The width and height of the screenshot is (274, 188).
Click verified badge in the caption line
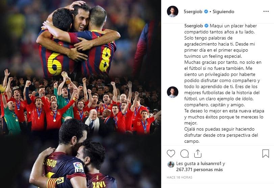pyautogui.click(x=206, y=26)
